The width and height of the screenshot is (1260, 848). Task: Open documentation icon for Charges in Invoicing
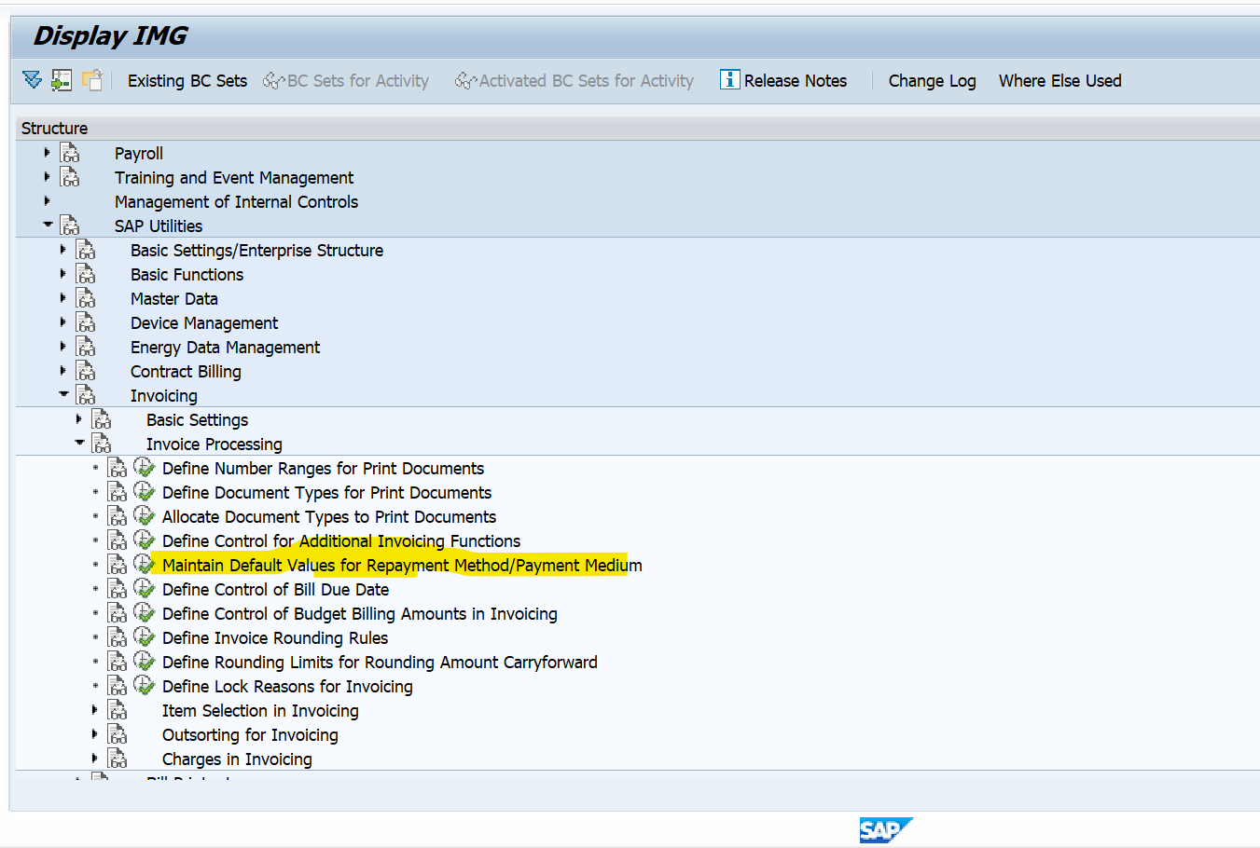coord(118,759)
